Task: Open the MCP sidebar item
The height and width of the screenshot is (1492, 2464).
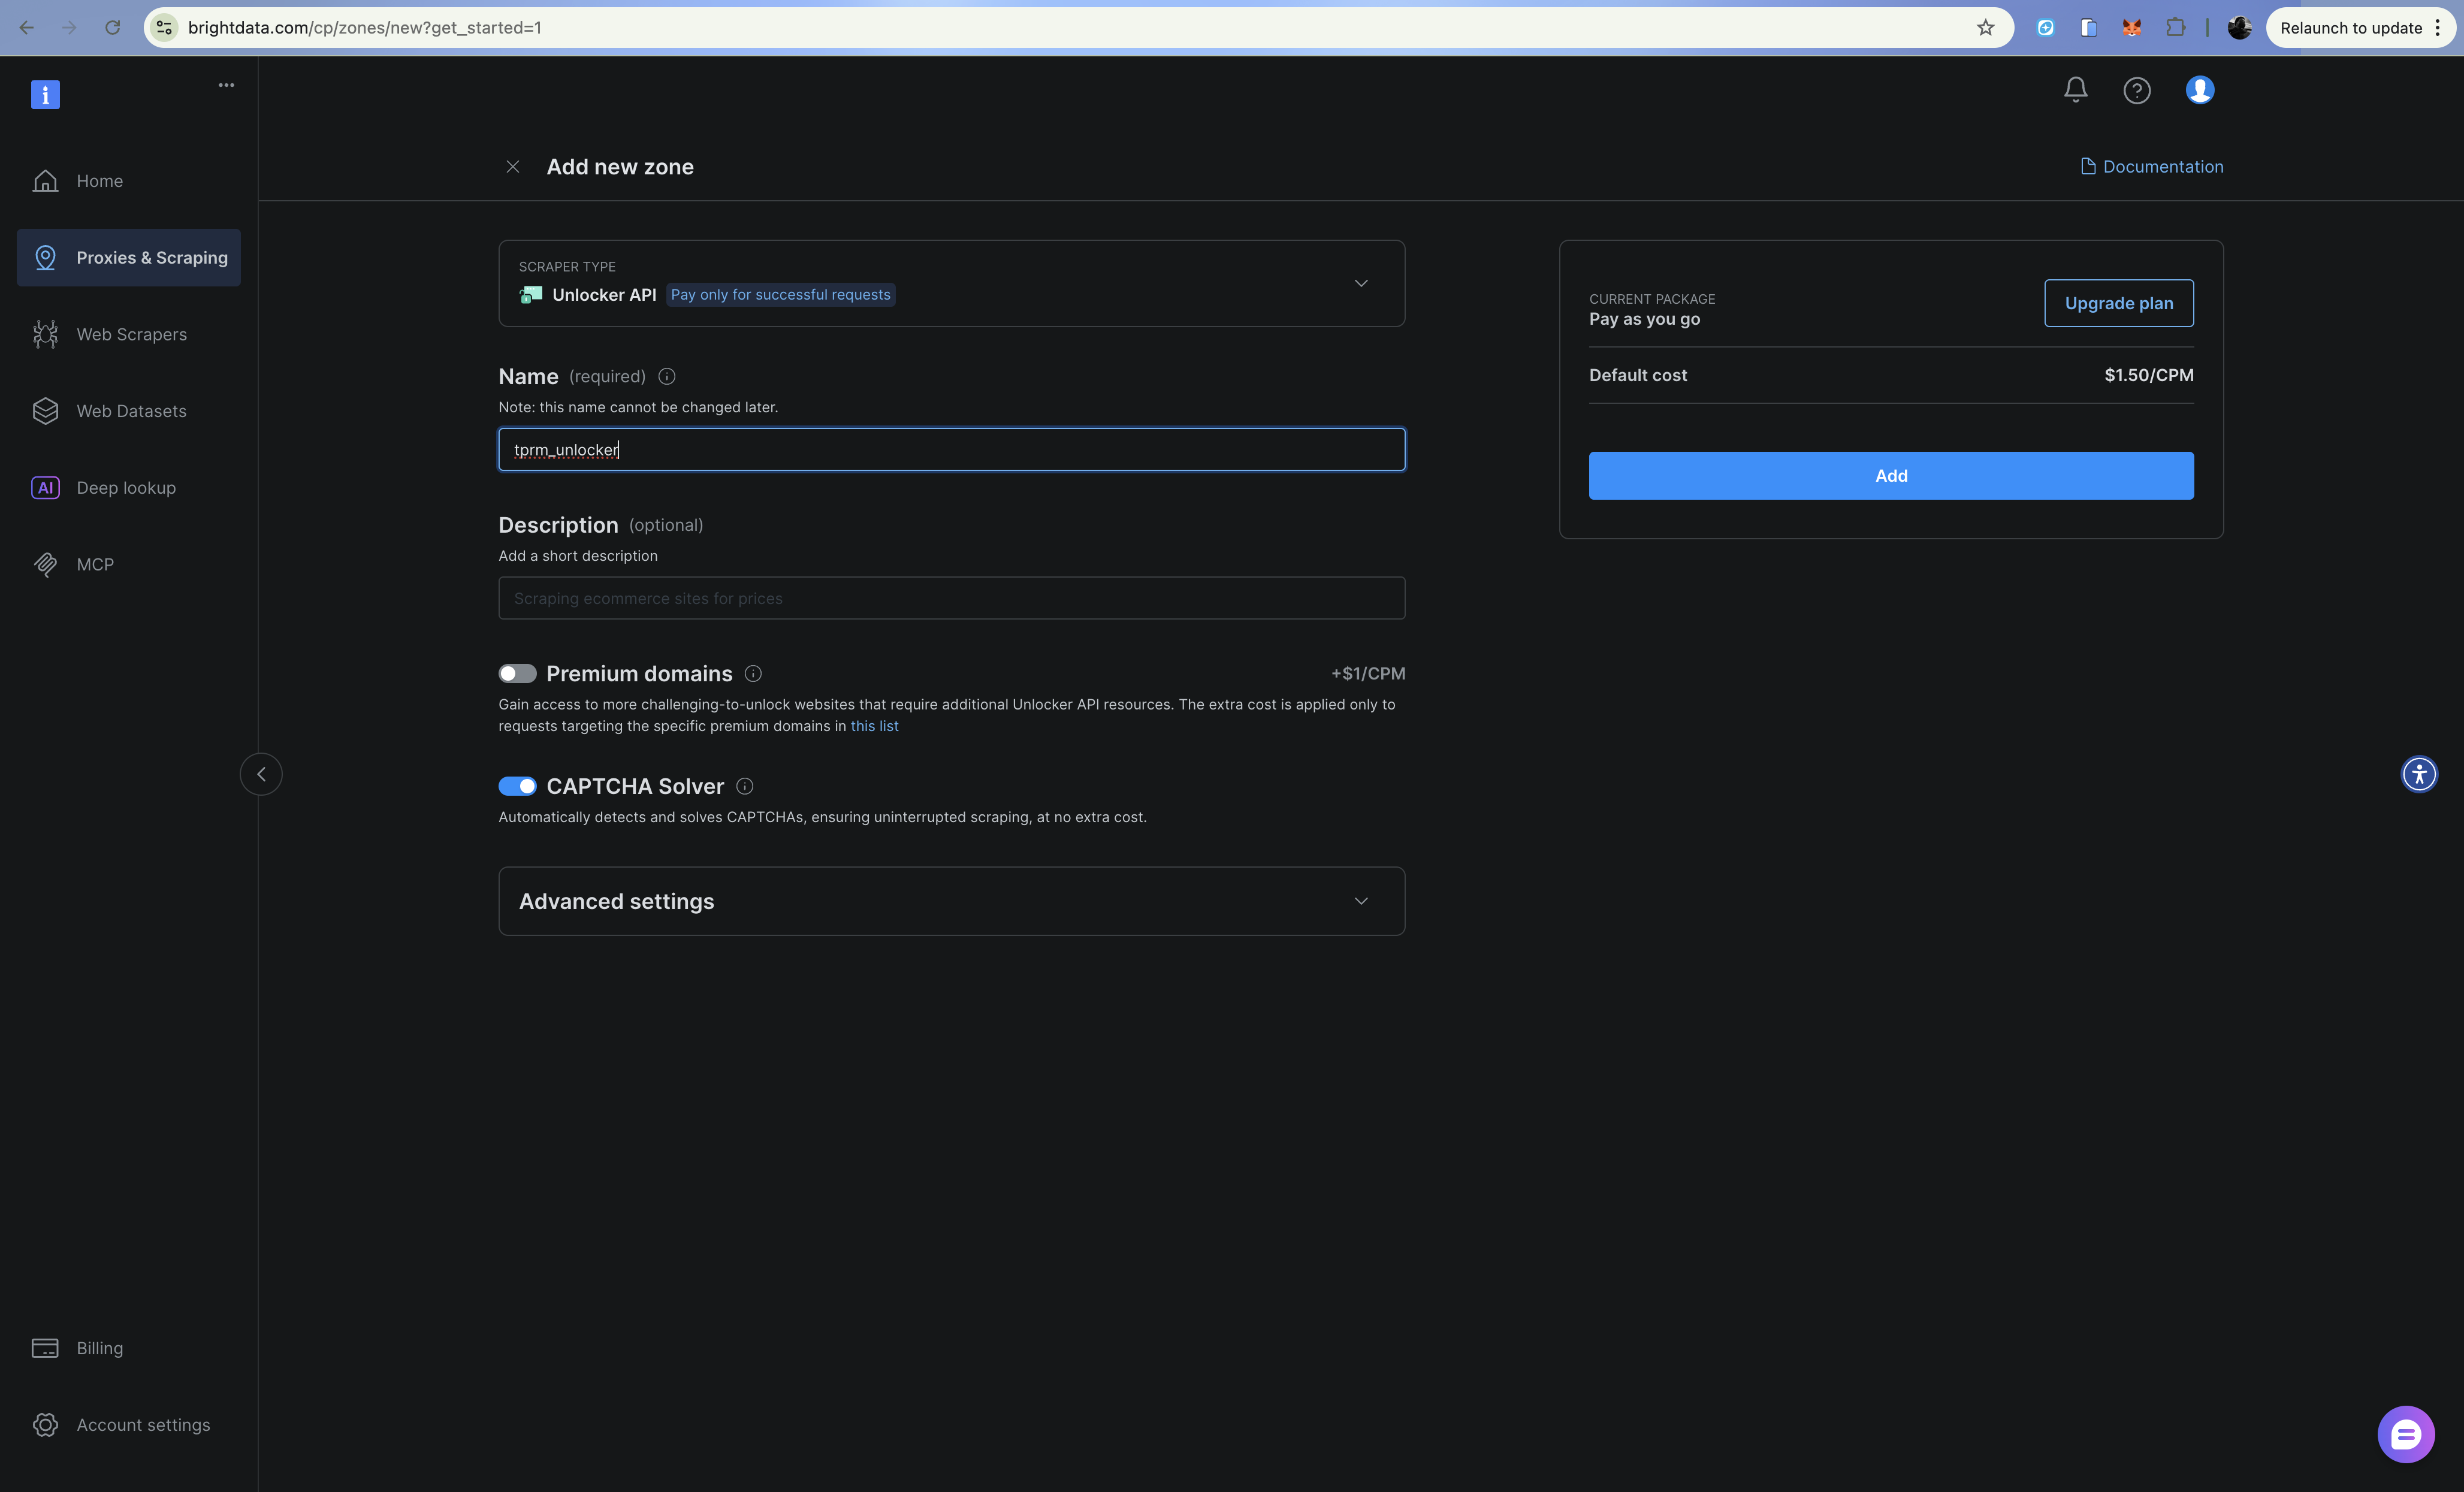Action: pos(45,564)
